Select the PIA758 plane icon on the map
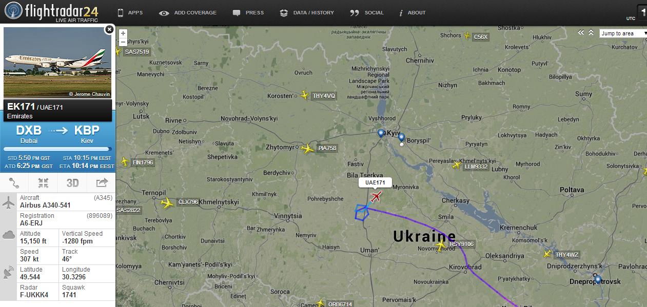The image size is (647, 307). pos(307,149)
